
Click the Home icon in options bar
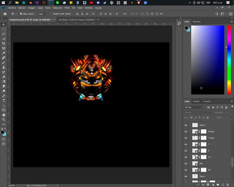(5, 14)
